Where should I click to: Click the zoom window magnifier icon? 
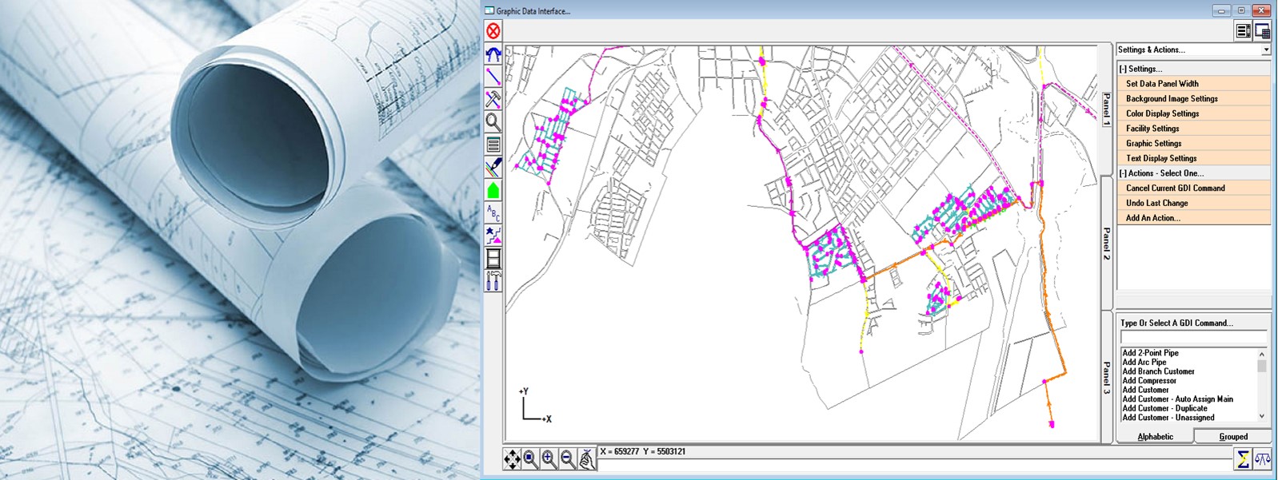[530, 459]
